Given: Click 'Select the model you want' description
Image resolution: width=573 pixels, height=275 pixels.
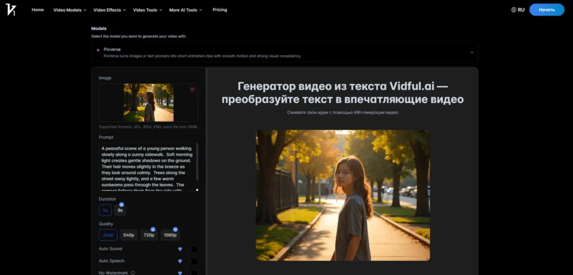Looking at the screenshot, I should pyautogui.click(x=139, y=36).
